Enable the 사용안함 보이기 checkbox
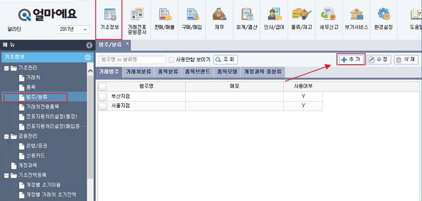422x201 pixels. click(171, 60)
